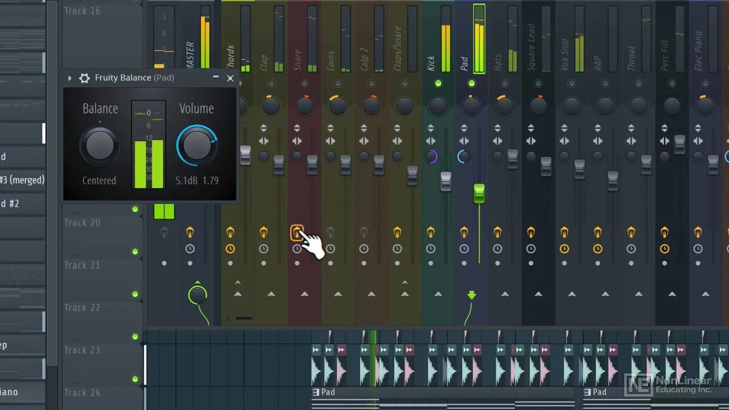Click the mixer scroll-left arrow below Chords
Screen dimensions: 729x410
point(228,318)
